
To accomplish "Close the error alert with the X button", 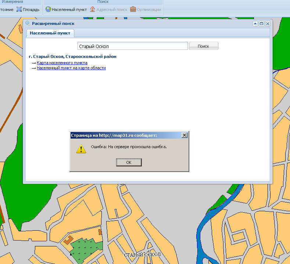I will click(185, 135).
